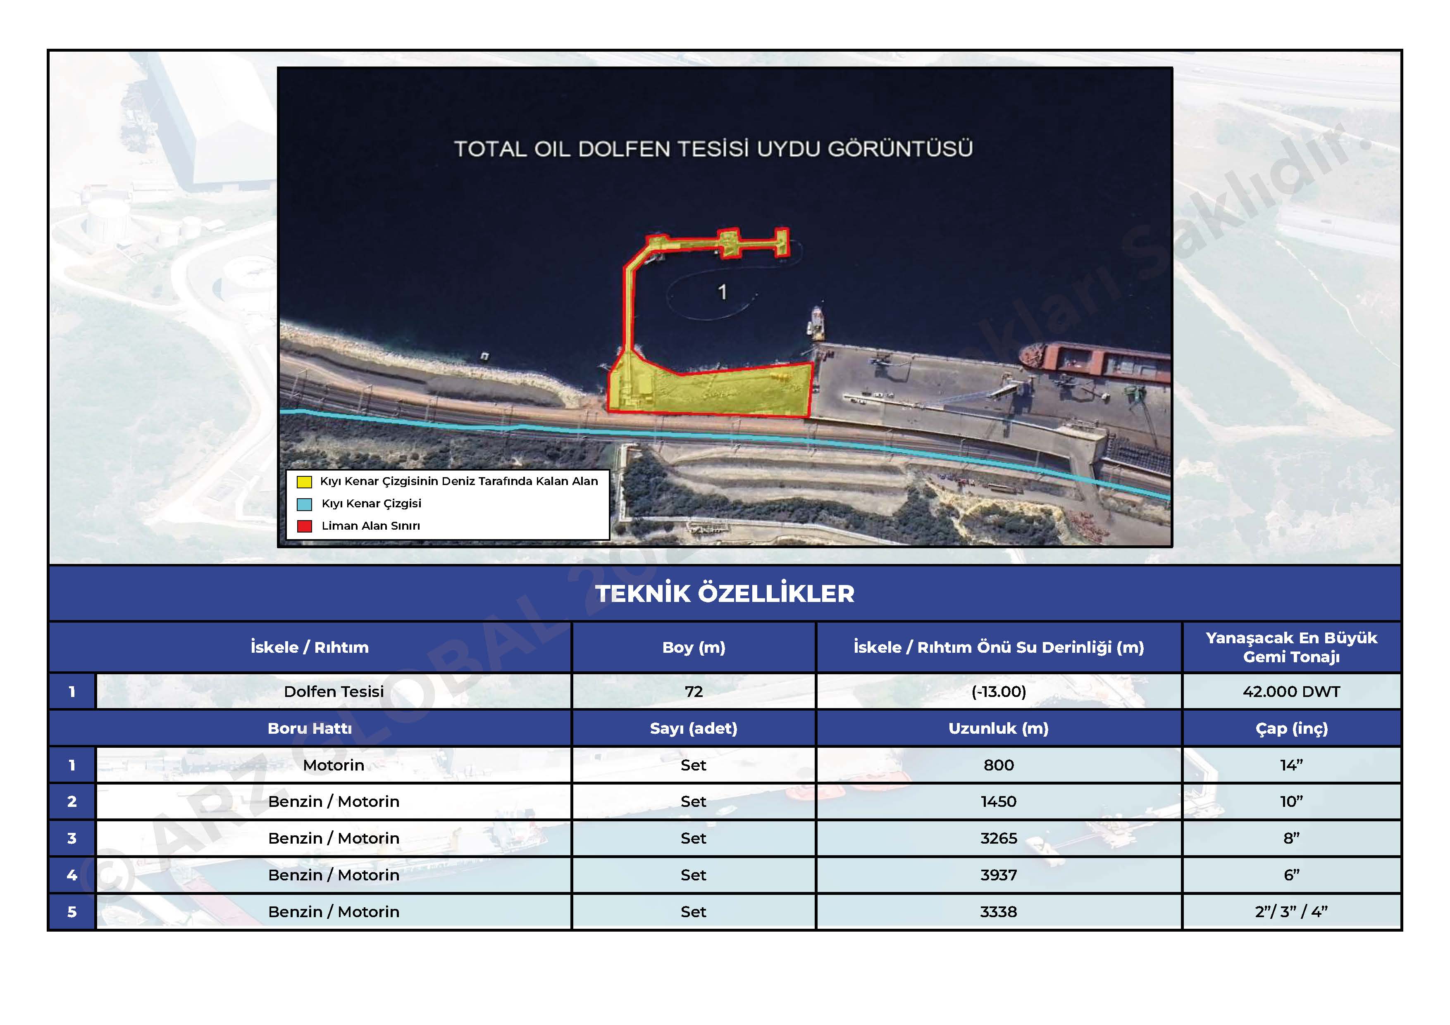The image size is (1450, 1025).
Task: Select the '(-13.00)' depth cell
Action: 999,692
